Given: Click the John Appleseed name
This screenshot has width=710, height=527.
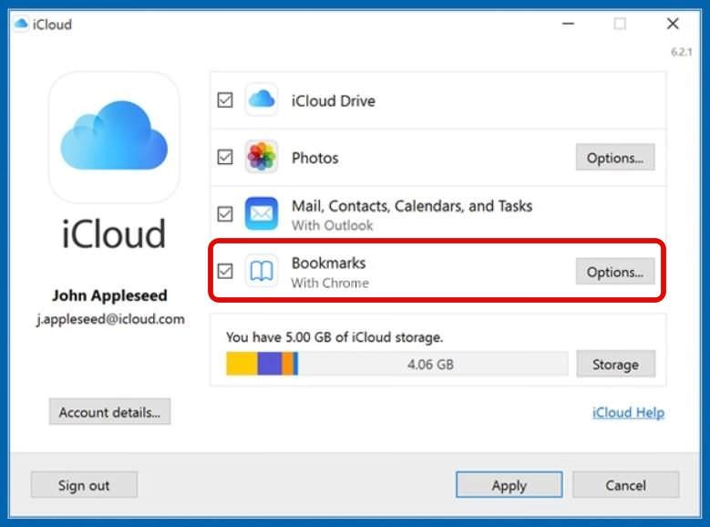Looking at the screenshot, I should [109, 295].
